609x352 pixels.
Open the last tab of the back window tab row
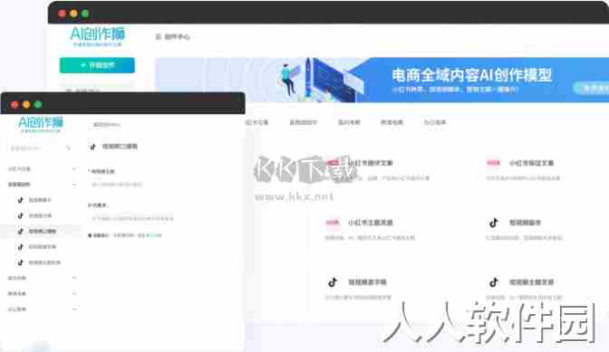[435, 122]
